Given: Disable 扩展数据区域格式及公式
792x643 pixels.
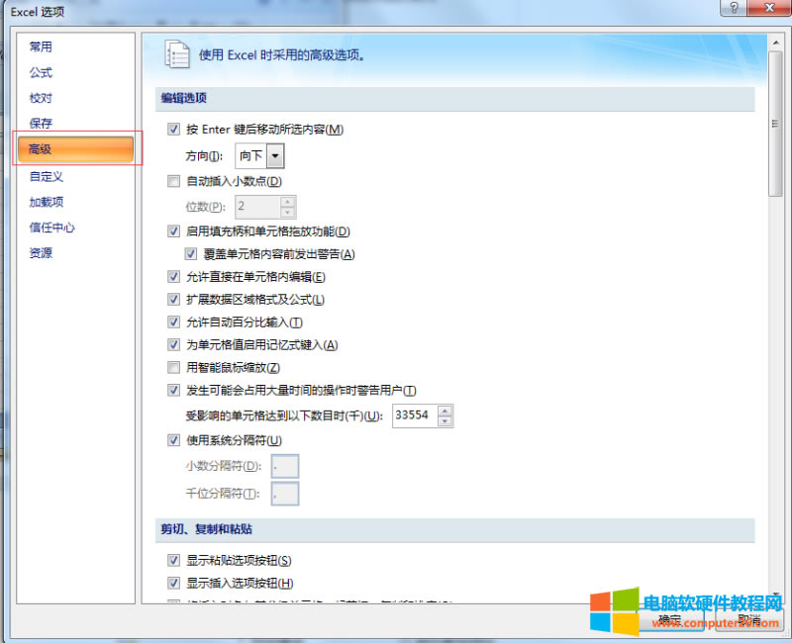Looking at the screenshot, I should coord(174,300).
